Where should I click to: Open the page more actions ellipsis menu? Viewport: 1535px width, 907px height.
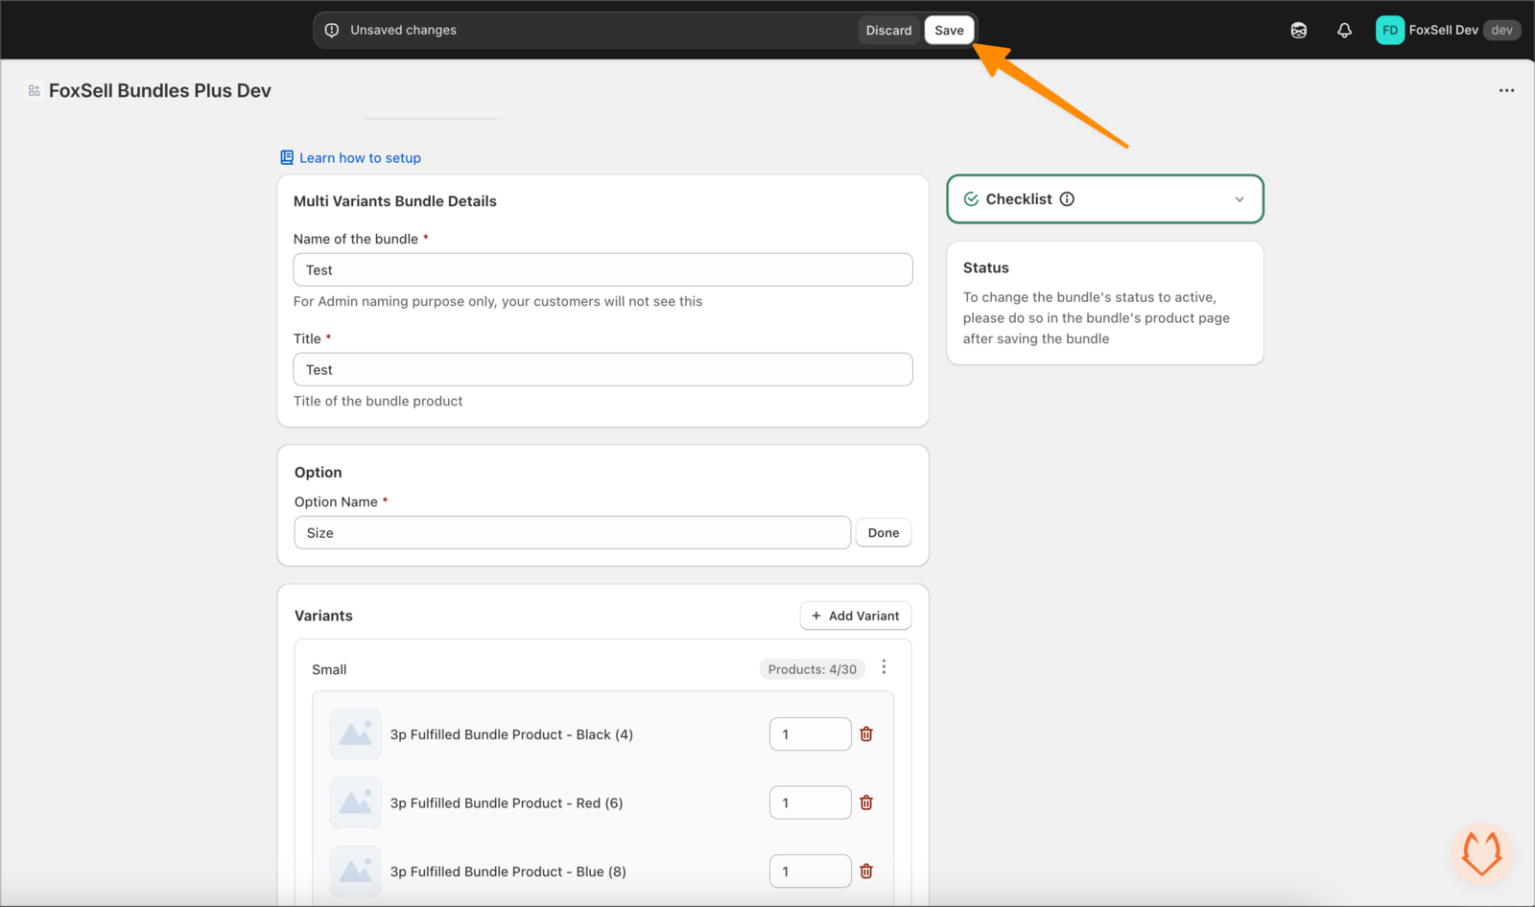[x=1506, y=90]
